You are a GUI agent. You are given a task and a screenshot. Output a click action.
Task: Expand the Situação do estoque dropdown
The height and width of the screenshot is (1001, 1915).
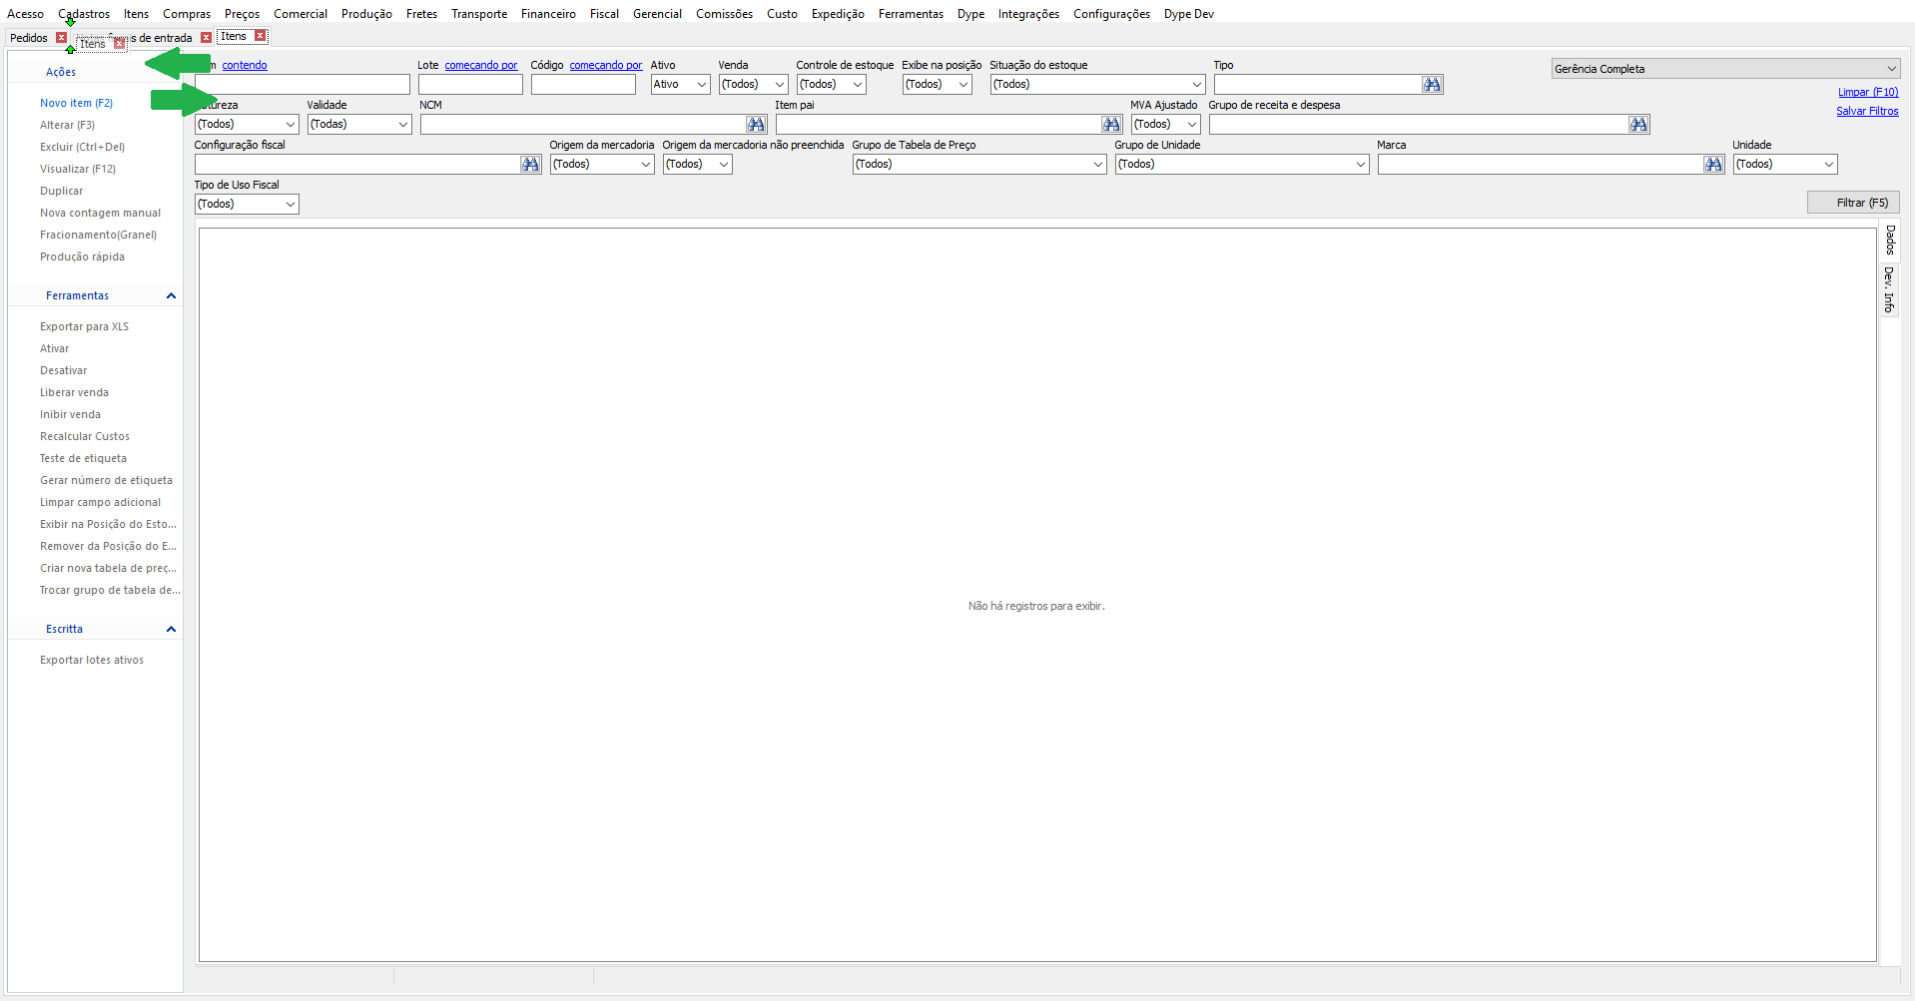(1098, 85)
